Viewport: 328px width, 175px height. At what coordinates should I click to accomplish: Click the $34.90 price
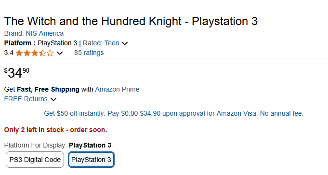(x=17, y=73)
